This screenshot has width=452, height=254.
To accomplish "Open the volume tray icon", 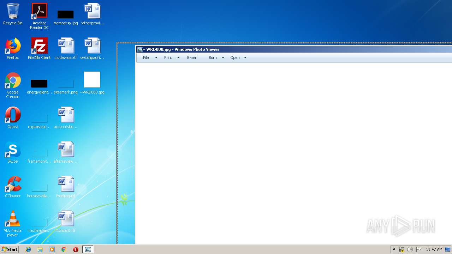I will pos(410,249).
